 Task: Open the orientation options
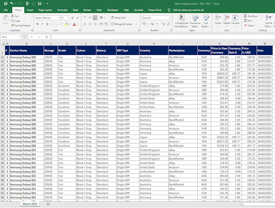click(102, 18)
